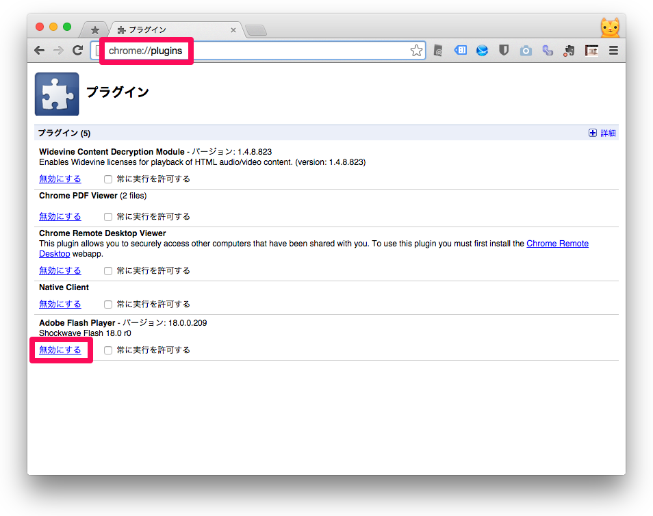Open the Chrome Remote Desktop webapp link

point(557,244)
